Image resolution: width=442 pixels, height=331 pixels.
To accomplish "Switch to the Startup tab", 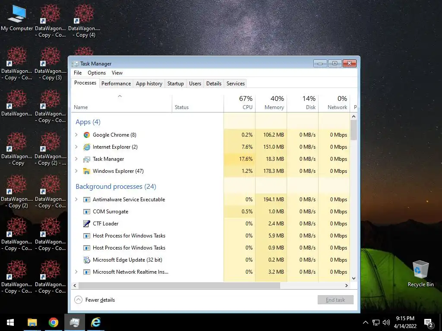I will coord(176,84).
